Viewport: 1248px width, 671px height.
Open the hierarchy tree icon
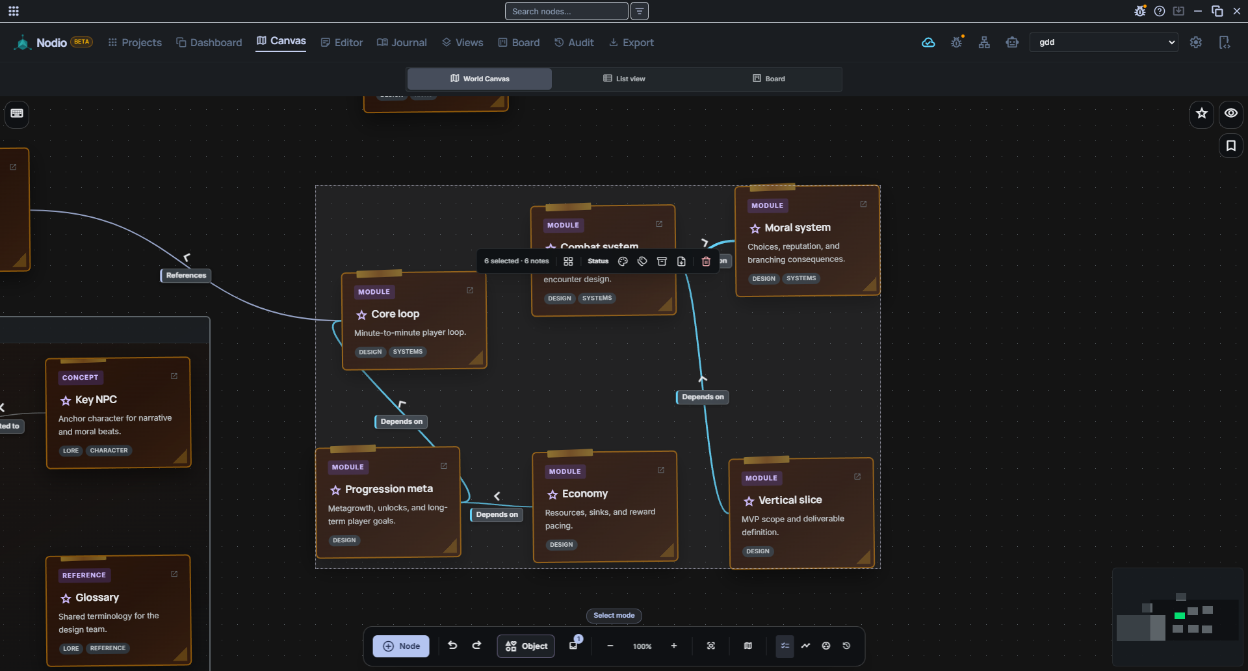click(x=984, y=42)
